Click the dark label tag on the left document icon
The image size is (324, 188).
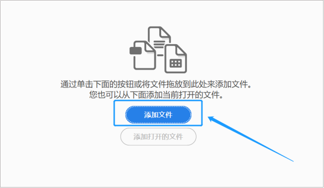[135, 51]
